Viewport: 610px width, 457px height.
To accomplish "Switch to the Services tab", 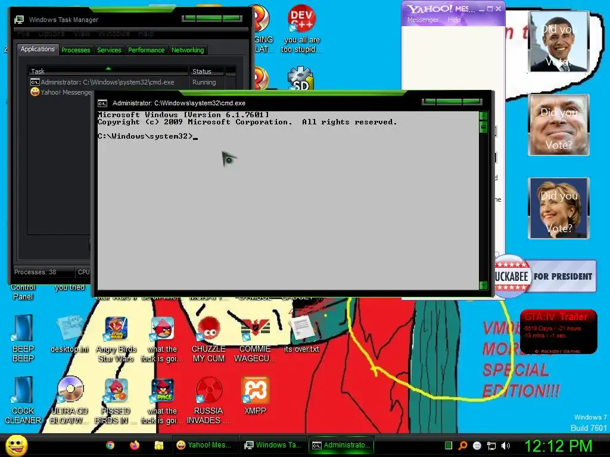I will point(110,50).
